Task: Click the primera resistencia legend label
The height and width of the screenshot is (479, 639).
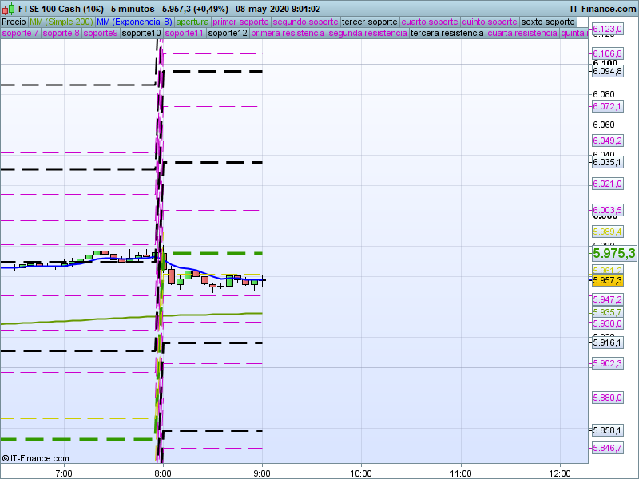Action: 288,34
